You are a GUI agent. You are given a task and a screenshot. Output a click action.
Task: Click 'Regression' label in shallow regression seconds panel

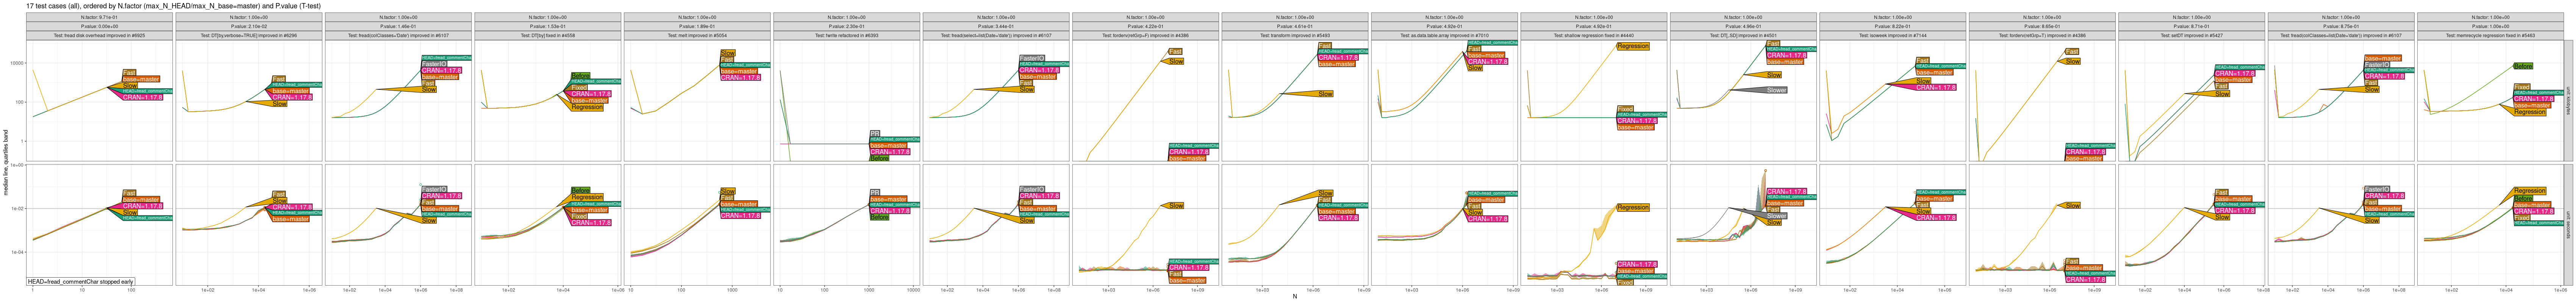tap(1632, 208)
